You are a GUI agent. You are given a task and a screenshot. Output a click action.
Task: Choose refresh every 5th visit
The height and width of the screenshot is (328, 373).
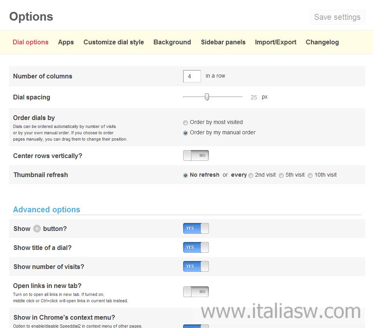[x=281, y=175]
